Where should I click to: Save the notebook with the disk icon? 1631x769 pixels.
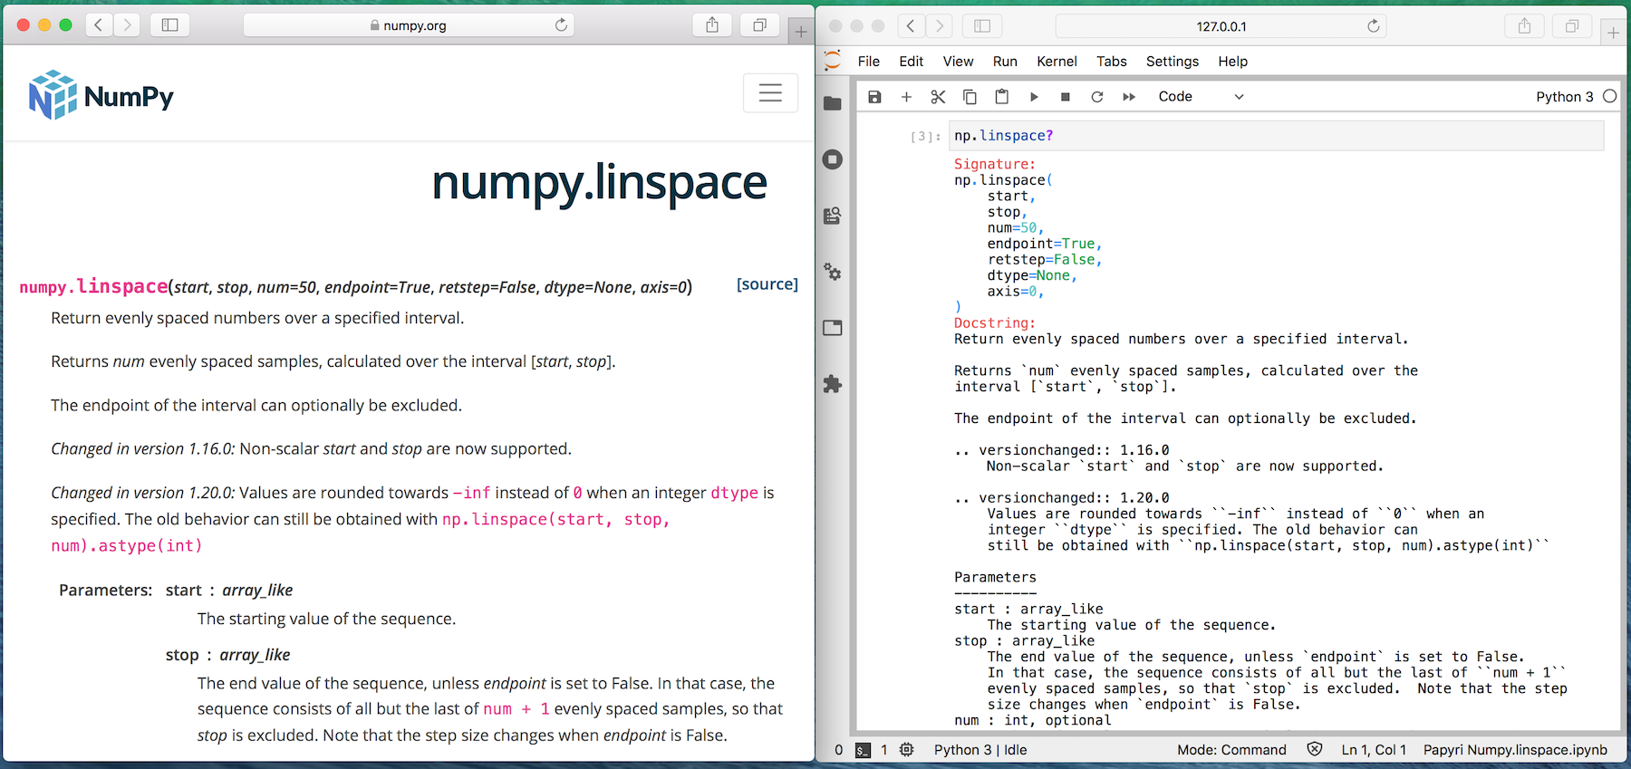pyautogui.click(x=874, y=97)
